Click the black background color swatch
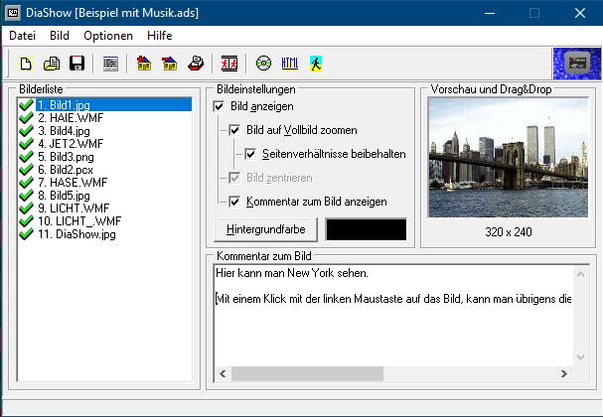 pyautogui.click(x=366, y=229)
